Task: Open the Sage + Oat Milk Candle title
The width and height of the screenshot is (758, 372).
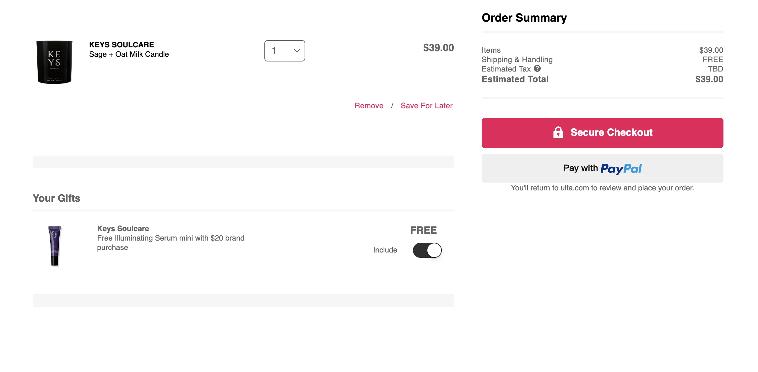Action: (129, 54)
